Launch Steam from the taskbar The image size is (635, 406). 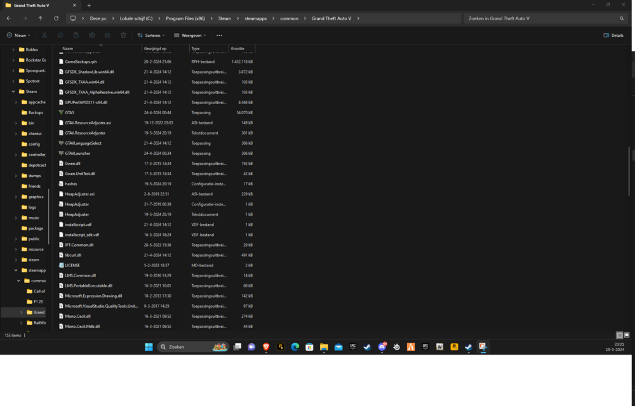pyautogui.click(x=366, y=347)
